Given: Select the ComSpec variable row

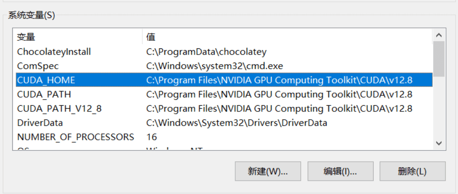Looking at the screenshot, I should (x=38, y=66).
